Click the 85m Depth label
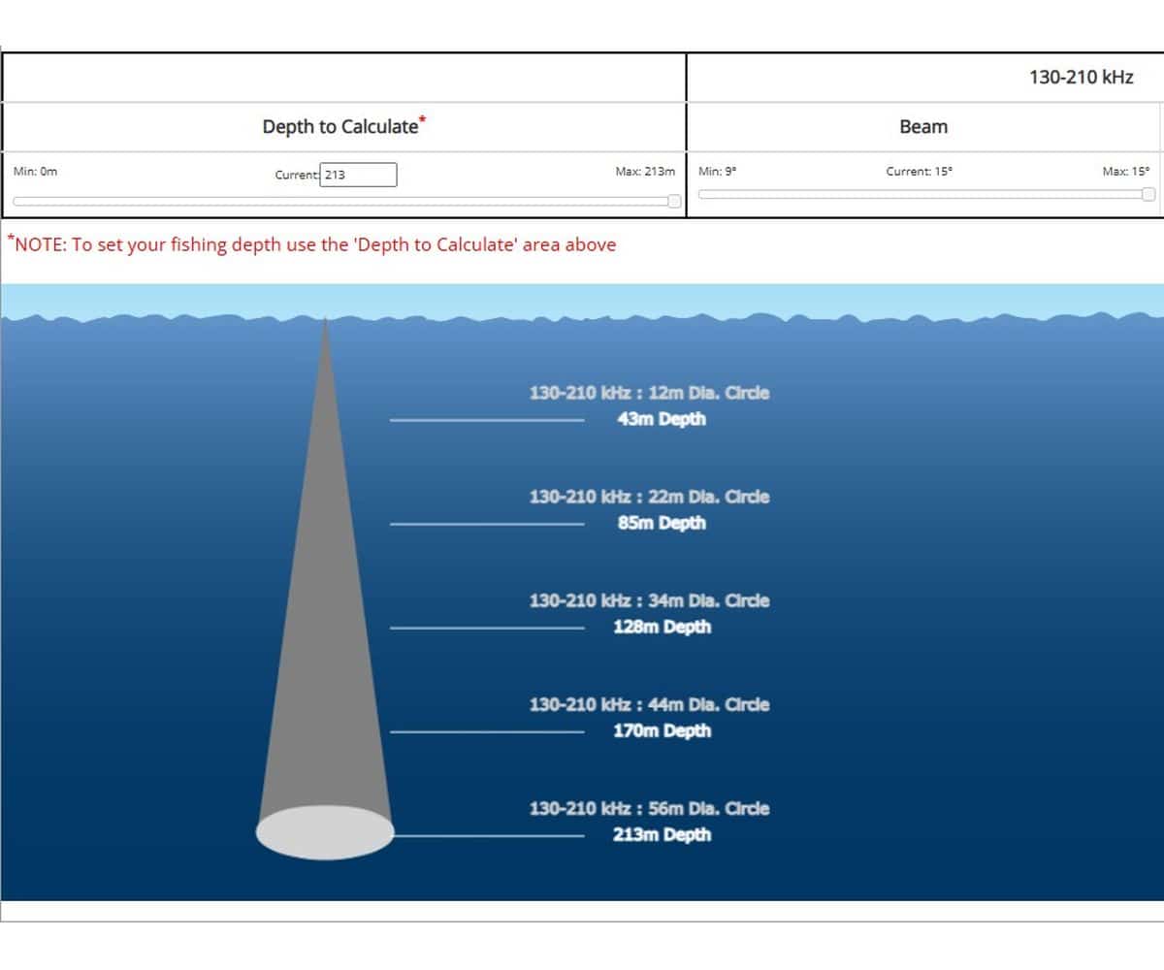This screenshot has width=1164, height=970. point(662,523)
